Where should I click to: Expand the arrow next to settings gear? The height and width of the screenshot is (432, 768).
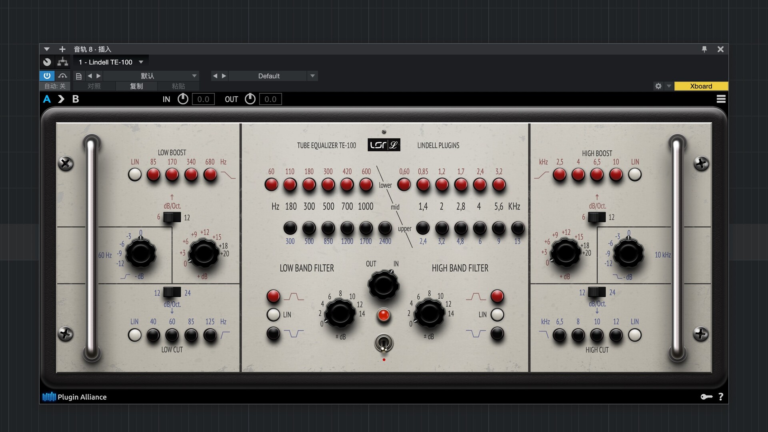click(x=668, y=86)
